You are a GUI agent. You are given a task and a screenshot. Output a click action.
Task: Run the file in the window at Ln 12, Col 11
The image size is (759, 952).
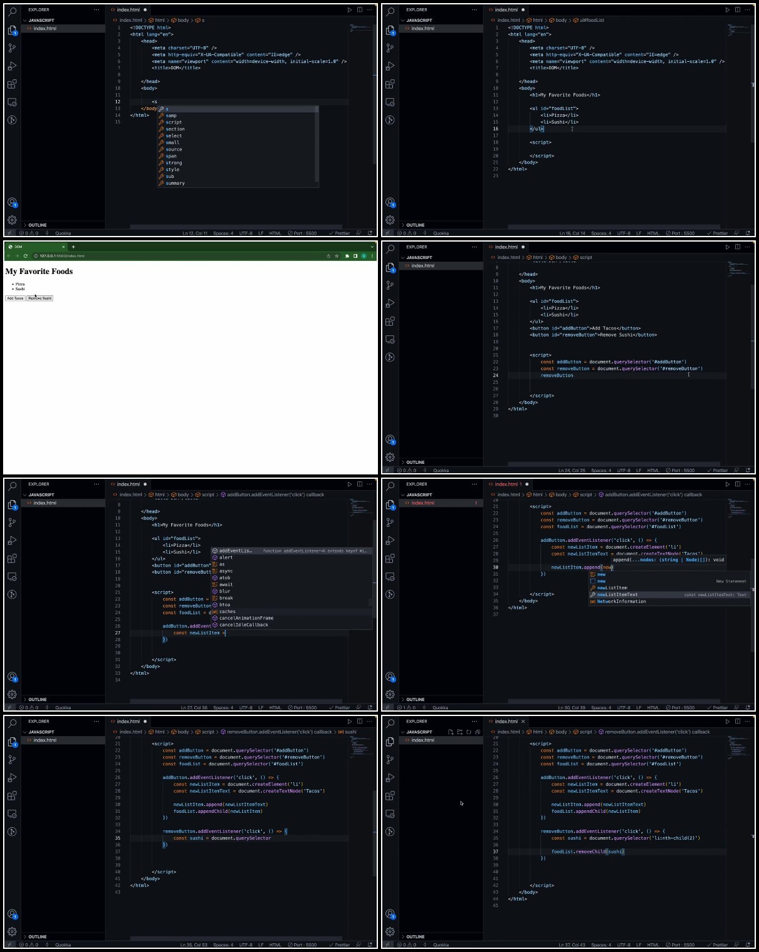click(350, 10)
